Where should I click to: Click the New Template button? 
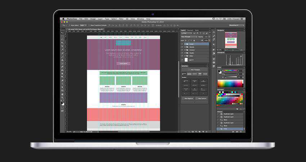point(195,69)
